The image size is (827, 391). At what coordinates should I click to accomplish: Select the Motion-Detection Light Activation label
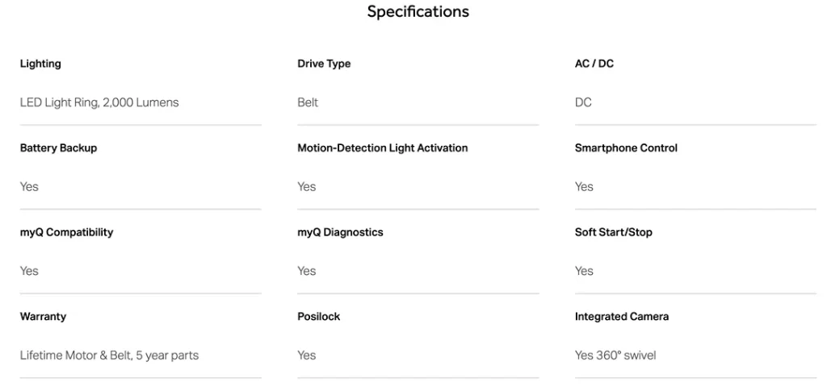[x=382, y=148]
